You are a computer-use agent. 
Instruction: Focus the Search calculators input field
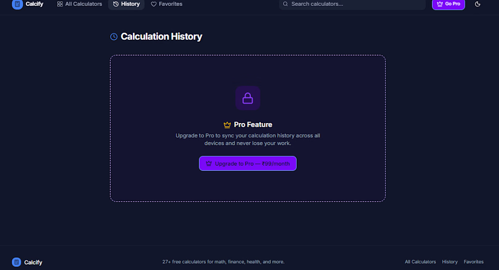352,4
